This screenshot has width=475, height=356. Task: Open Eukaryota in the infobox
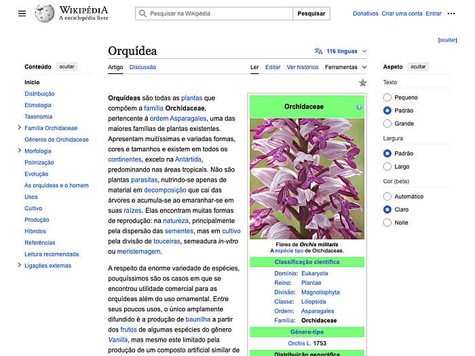click(314, 273)
